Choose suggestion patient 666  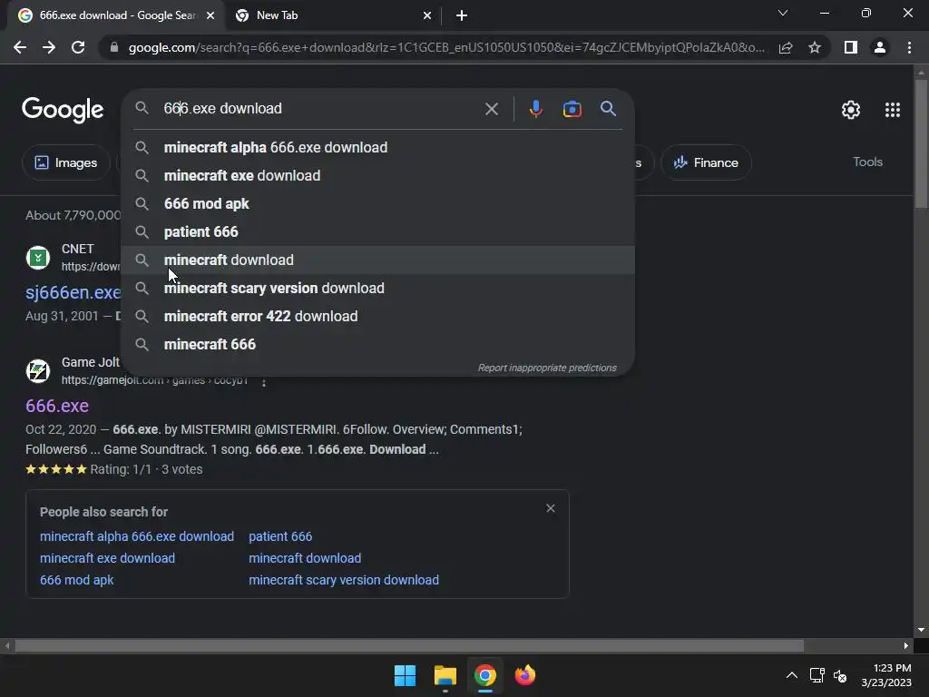(x=378, y=231)
